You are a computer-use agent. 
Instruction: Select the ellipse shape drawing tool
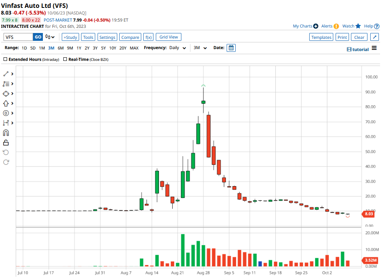[x=6, y=93]
